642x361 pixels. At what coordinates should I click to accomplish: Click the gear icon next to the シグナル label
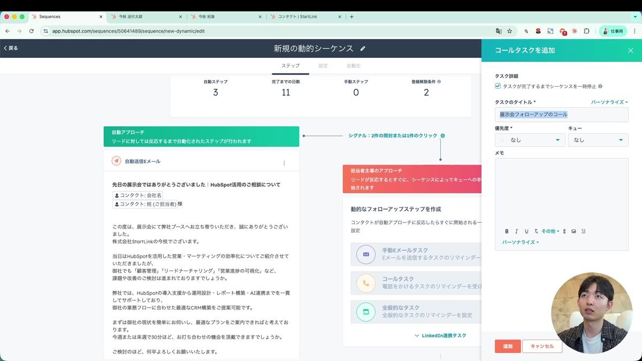pos(442,136)
